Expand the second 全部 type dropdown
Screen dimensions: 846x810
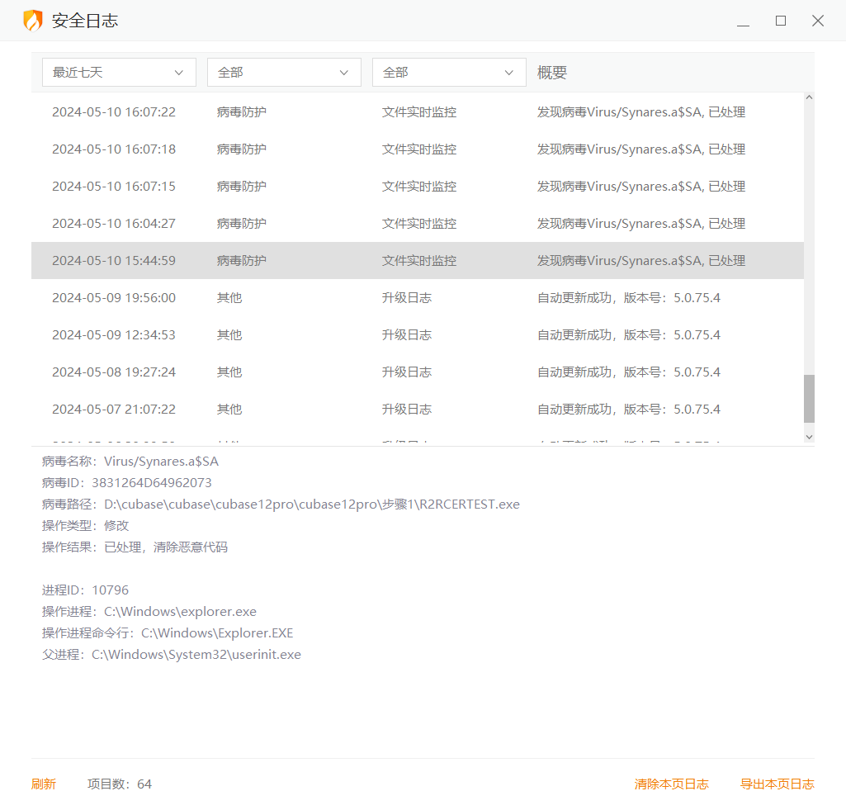449,73
